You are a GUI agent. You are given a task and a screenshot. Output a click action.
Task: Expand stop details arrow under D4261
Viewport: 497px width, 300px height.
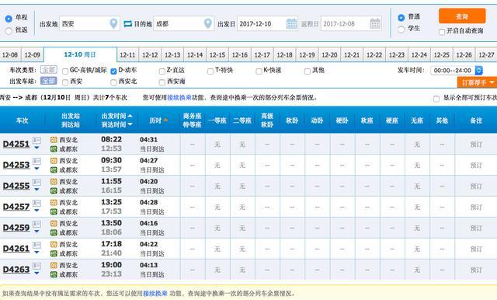pyautogui.click(x=36, y=252)
